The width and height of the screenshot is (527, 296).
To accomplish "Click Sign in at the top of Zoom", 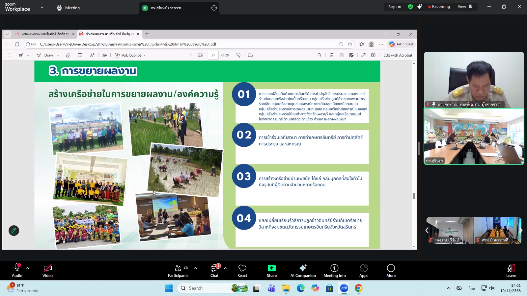I will tap(394, 7).
